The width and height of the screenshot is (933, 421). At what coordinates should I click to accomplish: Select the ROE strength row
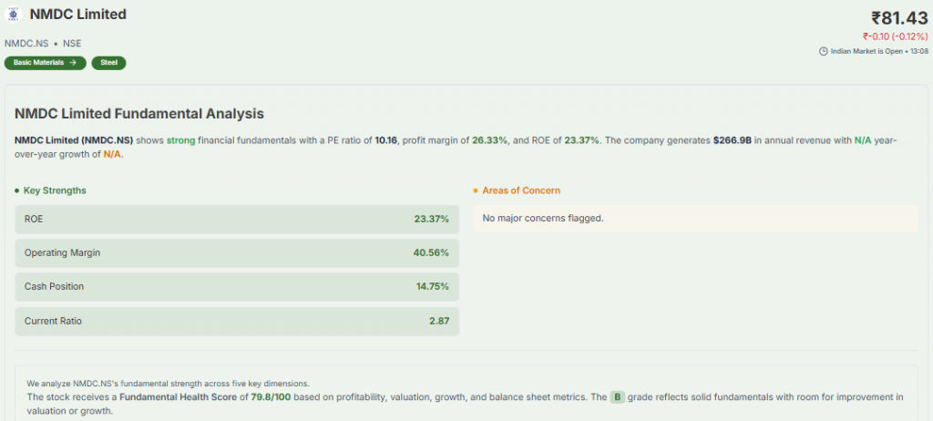click(x=237, y=219)
